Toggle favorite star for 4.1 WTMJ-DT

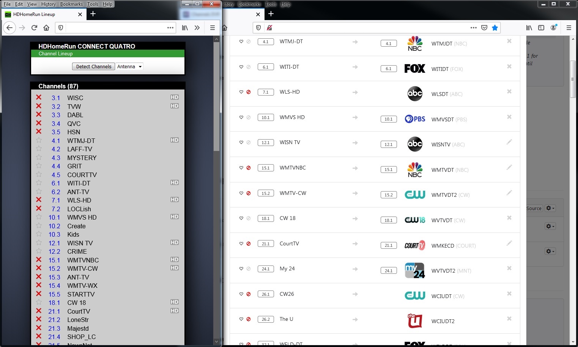click(39, 140)
